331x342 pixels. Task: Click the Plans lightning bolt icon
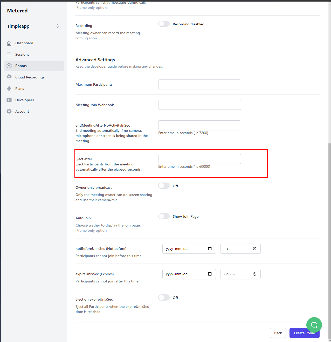point(9,89)
